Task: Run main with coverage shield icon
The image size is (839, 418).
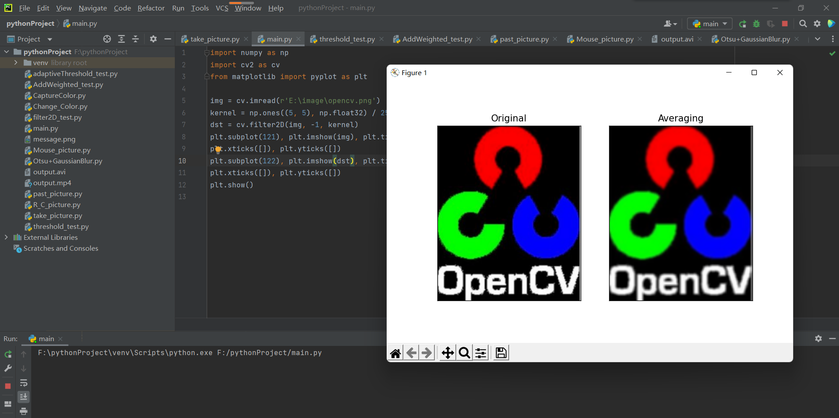Action: coord(770,24)
